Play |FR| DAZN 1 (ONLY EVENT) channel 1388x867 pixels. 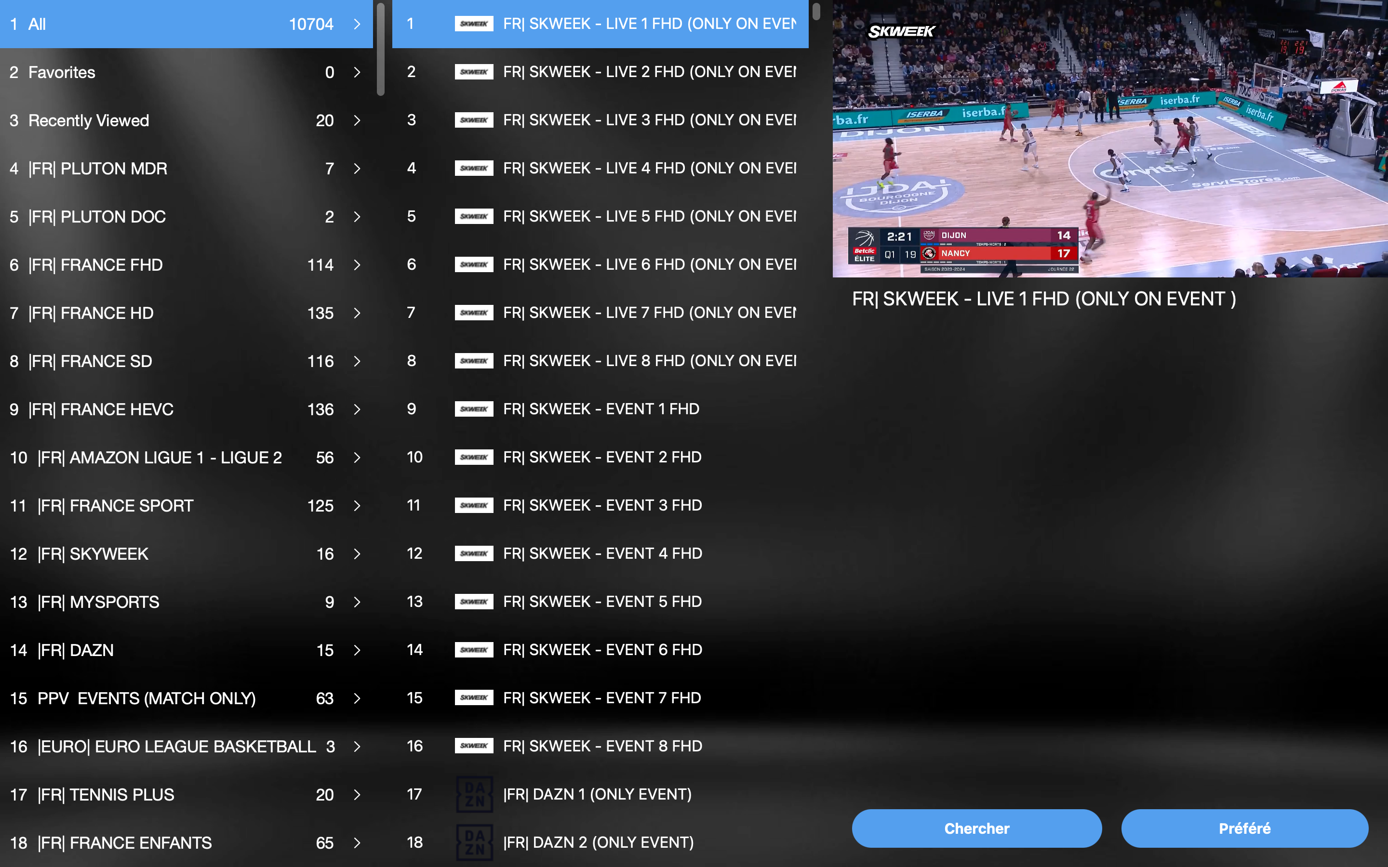pyautogui.click(x=601, y=794)
